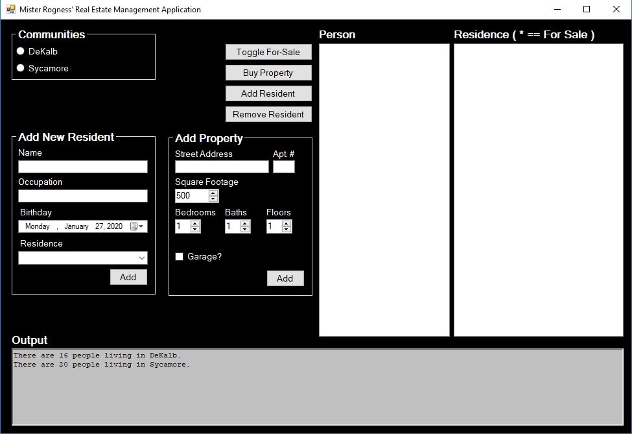This screenshot has height=434, width=632.
Task: Click into the Street Address field
Action: pyautogui.click(x=222, y=166)
